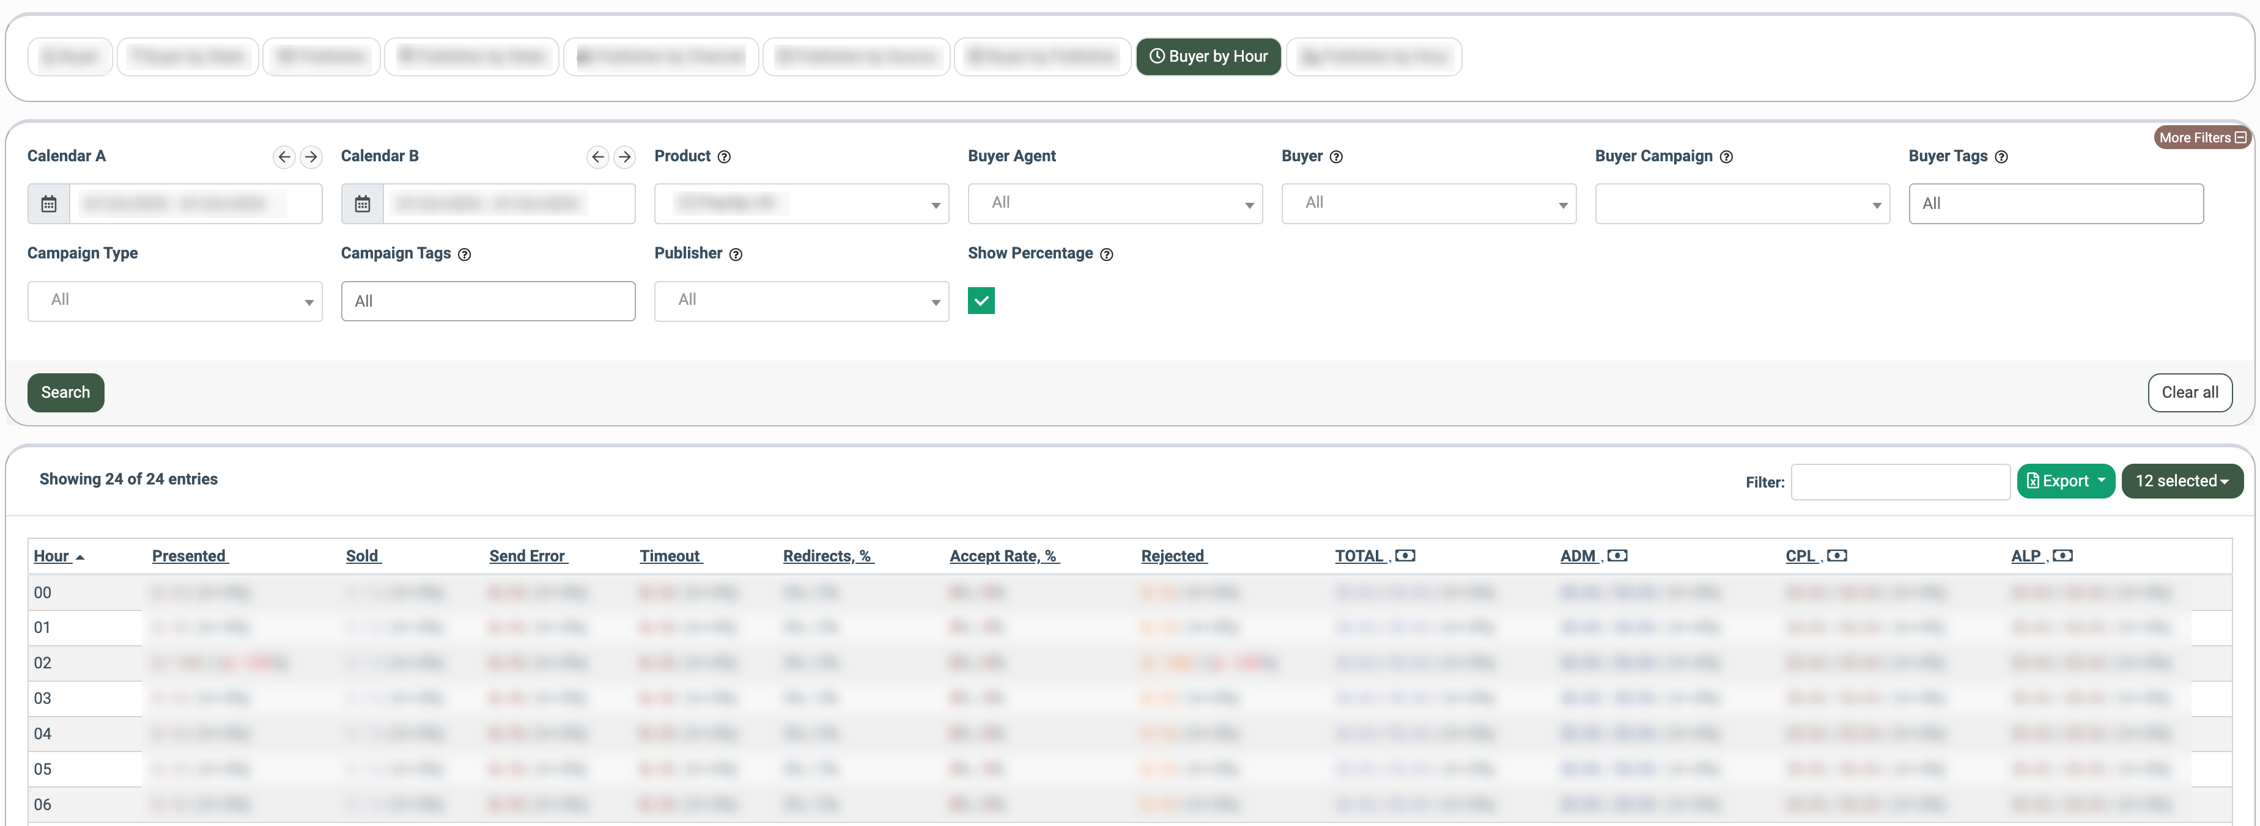The height and width of the screenshot is (826, 2260).
Task: Select the hour 05 row cell
Action: click(x=85, y=769)
